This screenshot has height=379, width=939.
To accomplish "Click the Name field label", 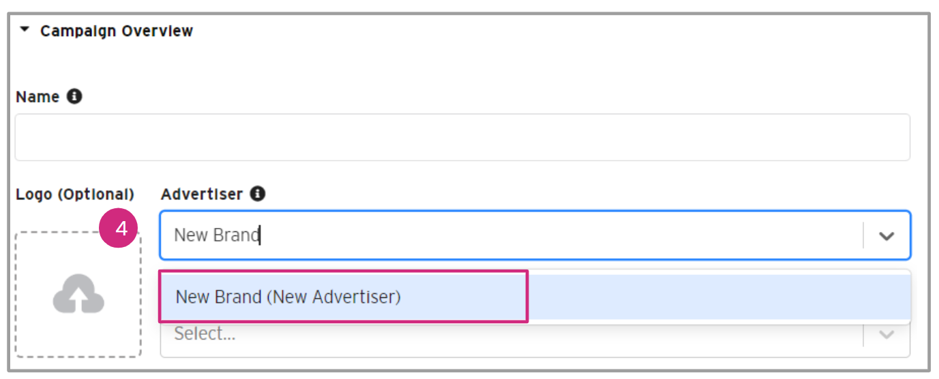I will point(38,97).
